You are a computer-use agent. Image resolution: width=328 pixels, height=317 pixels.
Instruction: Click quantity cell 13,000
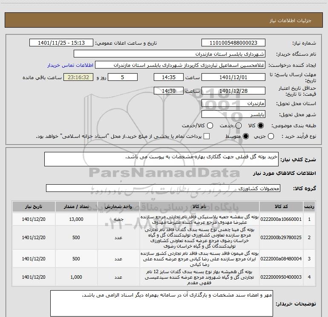tap(76, 219)
